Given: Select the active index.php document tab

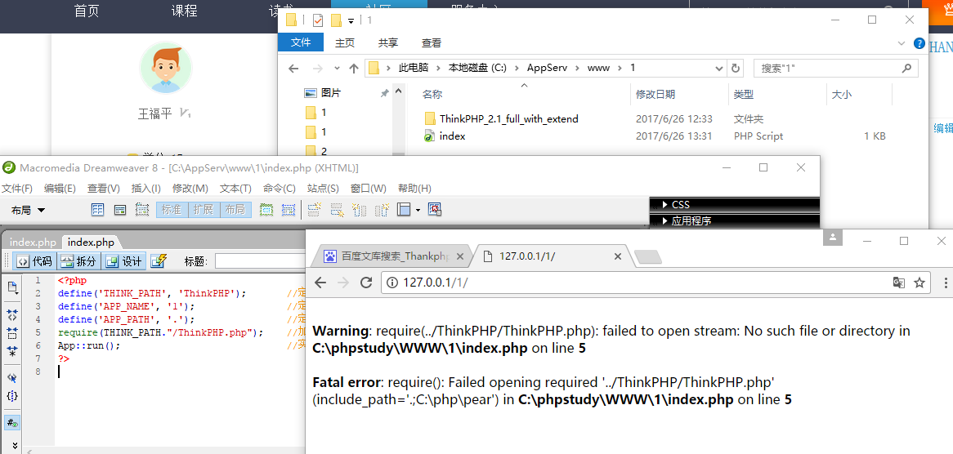Looking at the screenshot, I should 92,243.
